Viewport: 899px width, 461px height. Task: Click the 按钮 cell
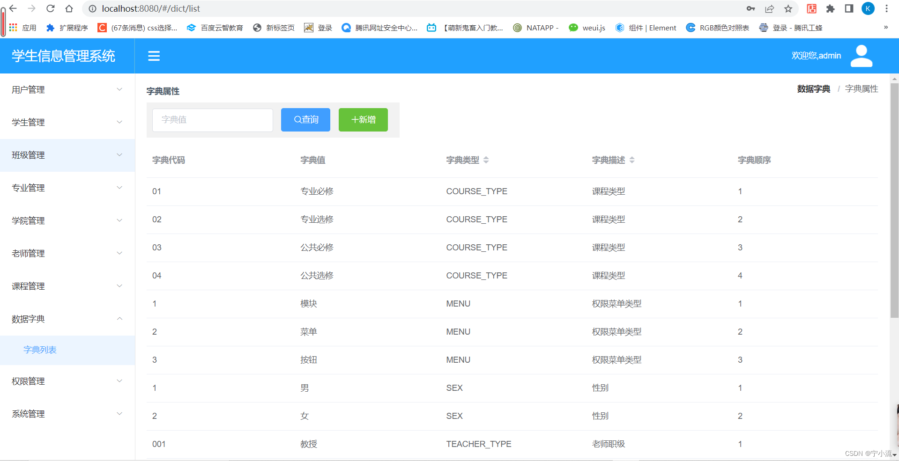[309, 360]
